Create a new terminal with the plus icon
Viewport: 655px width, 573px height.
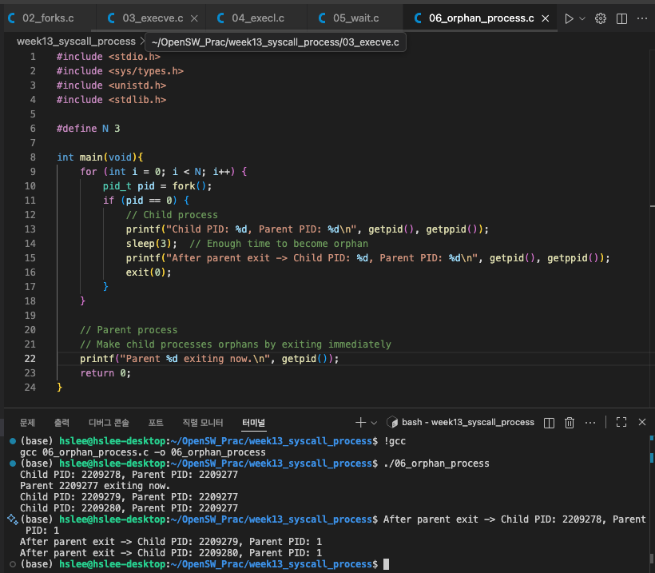coord(361,422)
